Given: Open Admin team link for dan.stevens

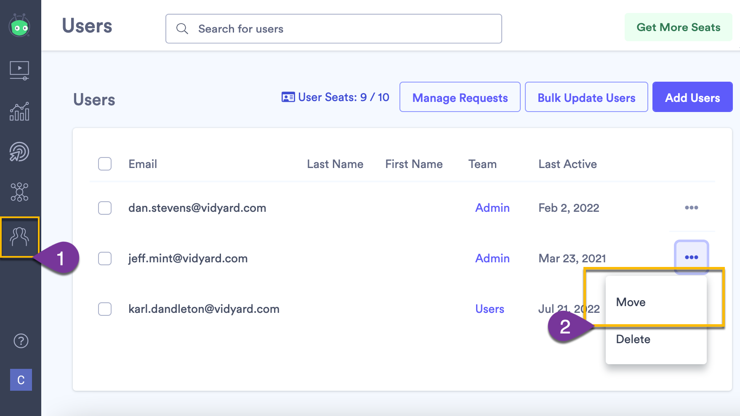Looking at the screenshot, I should pos(492,208).
